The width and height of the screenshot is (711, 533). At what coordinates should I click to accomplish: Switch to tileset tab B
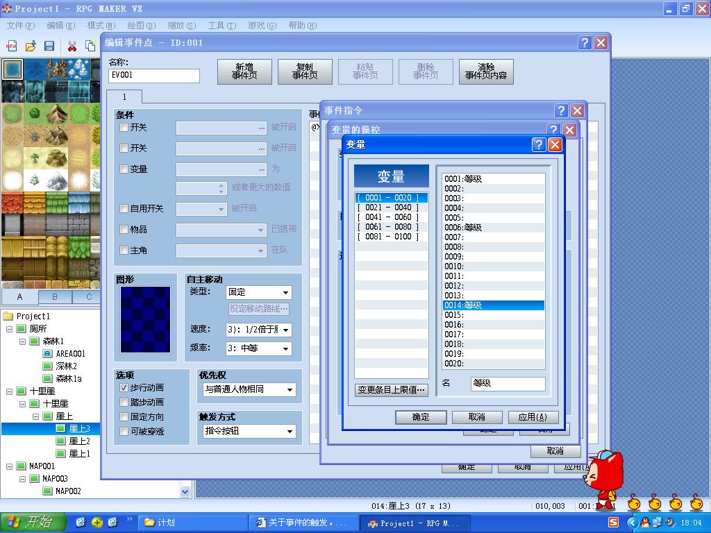click(55, 297)
